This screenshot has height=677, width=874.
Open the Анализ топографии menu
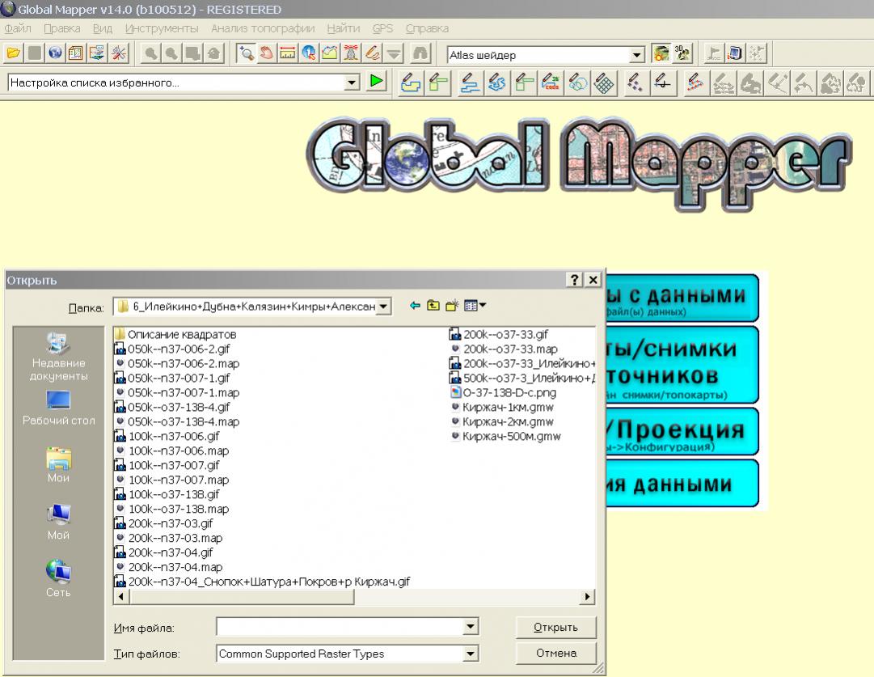click(x=262, y=28)
